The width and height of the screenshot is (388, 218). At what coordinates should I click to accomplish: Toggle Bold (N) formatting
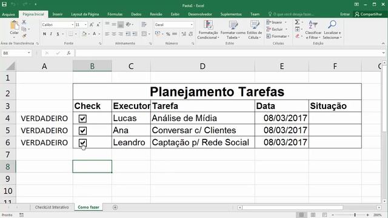tap(44, 34)
